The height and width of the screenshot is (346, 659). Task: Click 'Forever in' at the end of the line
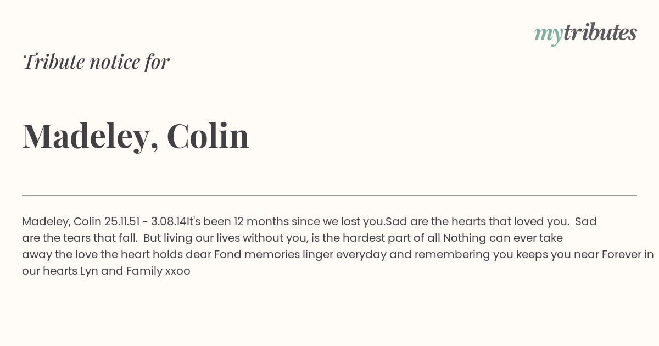pos(628,255)
